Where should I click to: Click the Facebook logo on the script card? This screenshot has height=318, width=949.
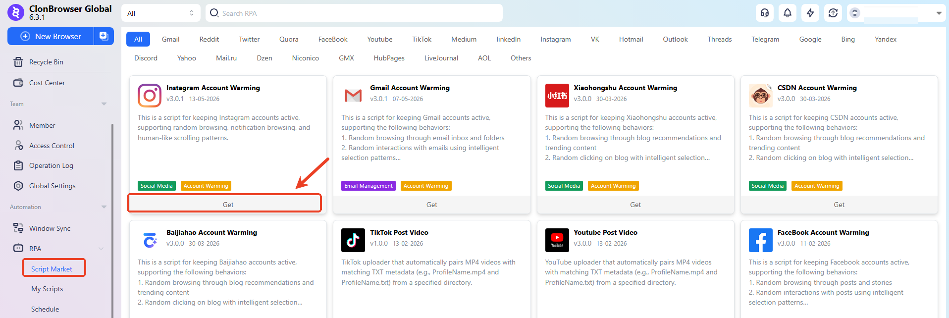coord(761,240)
